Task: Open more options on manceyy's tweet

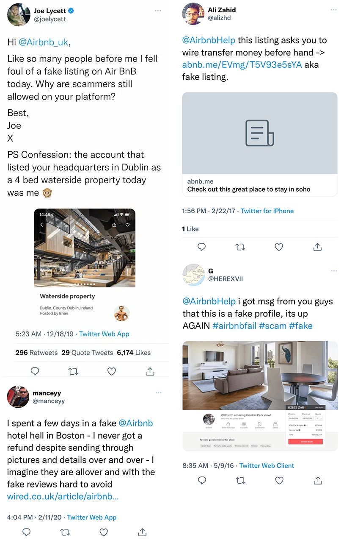Action: pyautogui.click(x=158, y=393)
